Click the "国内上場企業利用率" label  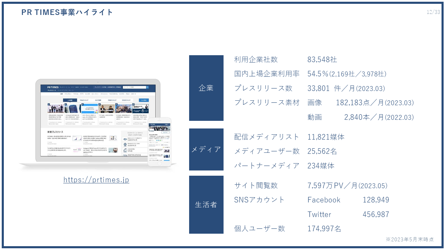(267, 74)
